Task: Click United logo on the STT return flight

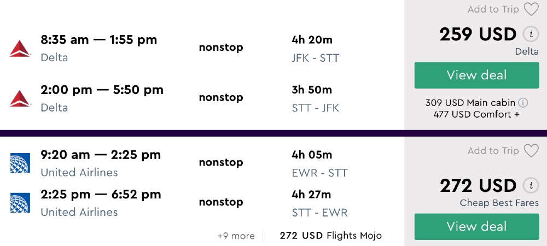Action: pyautogui.click(x=20, y=202)
